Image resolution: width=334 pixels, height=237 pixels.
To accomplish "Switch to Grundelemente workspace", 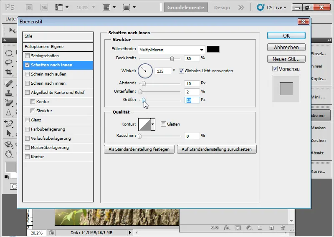I will (186, 8).
